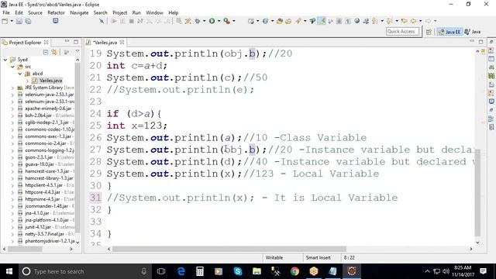Open the Search menu
Viewport: 496px width, 279px height.
click(100, 12)
